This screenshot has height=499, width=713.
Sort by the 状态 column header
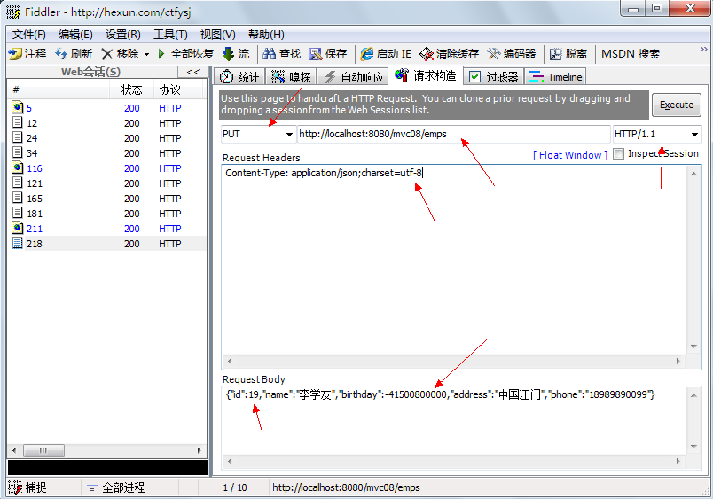131,90
